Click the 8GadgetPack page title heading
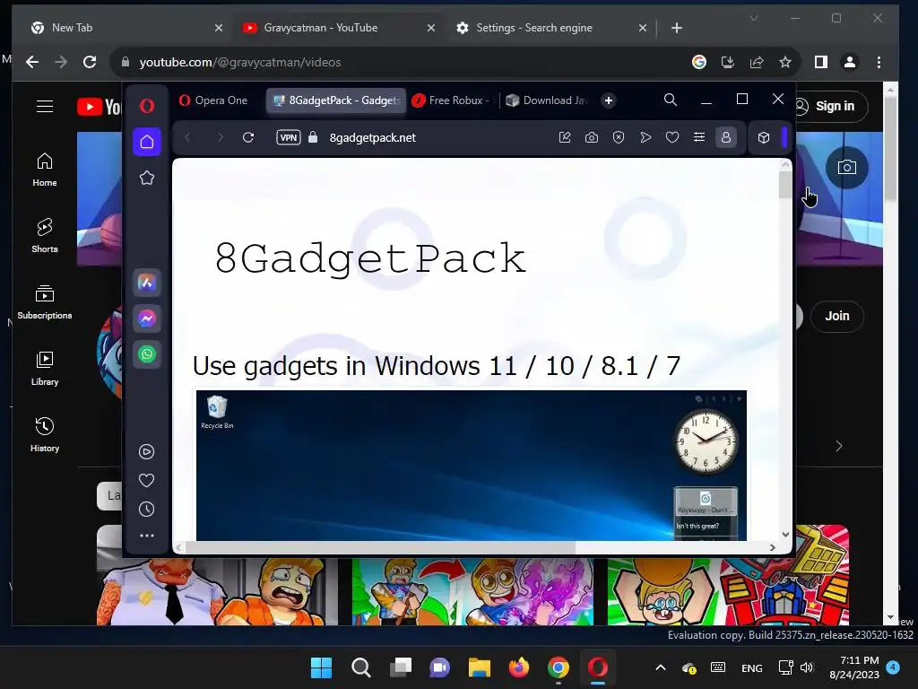The width and height of the screenshot is (918, 689). (370, 257)
